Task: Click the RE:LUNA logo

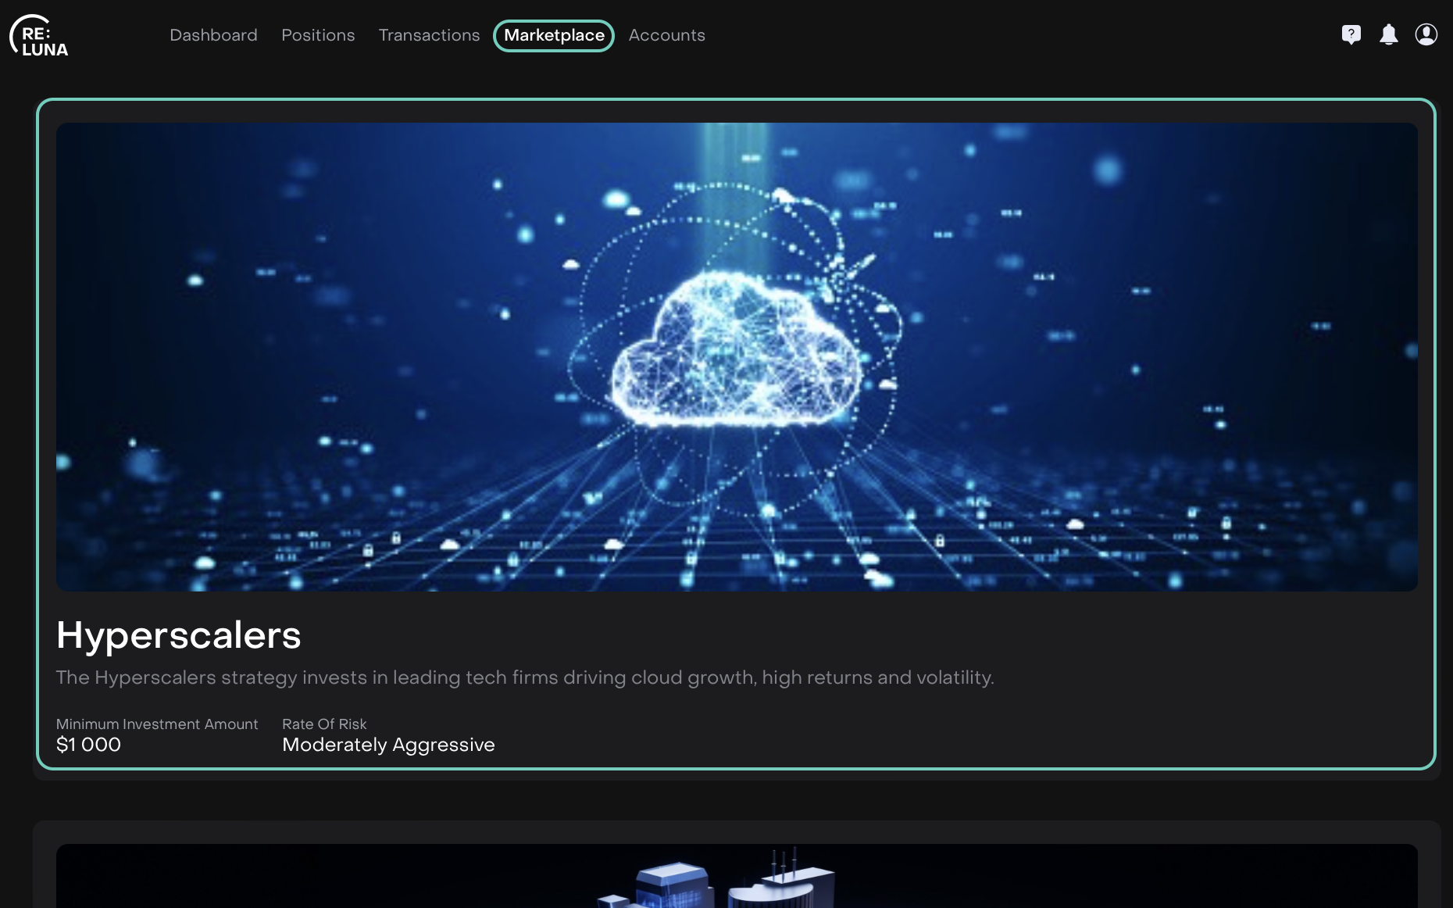Action: 39,36
